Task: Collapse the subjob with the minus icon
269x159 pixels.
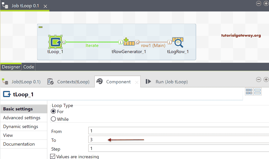Action: point(41,27)
